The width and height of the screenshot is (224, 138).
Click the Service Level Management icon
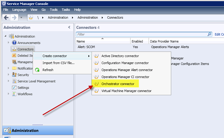(x=14, y=81)
